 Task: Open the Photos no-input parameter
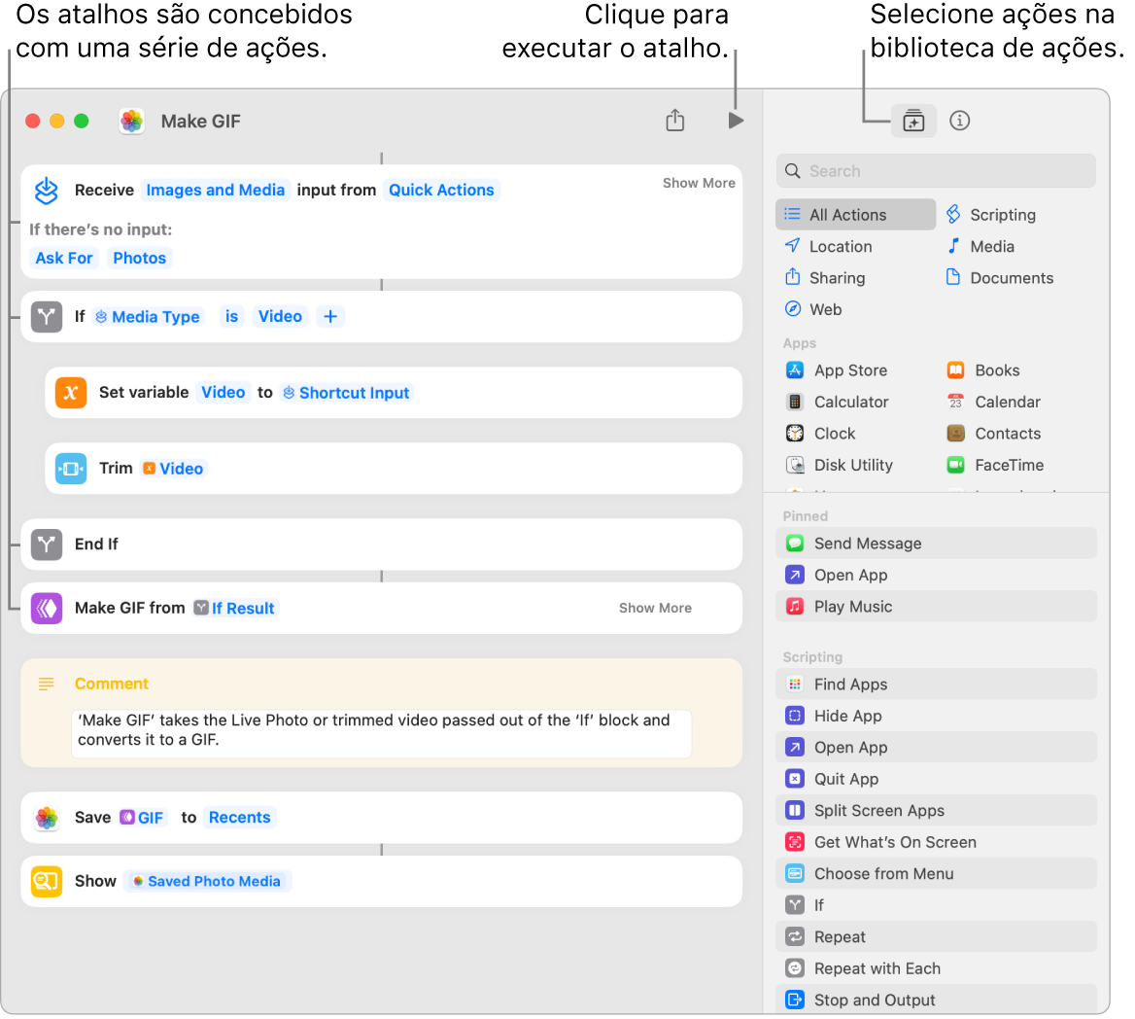[139, 258]
